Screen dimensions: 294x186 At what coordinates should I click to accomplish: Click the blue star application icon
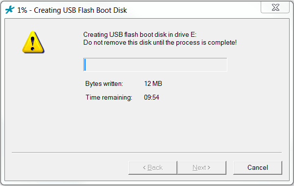point(10,10)
